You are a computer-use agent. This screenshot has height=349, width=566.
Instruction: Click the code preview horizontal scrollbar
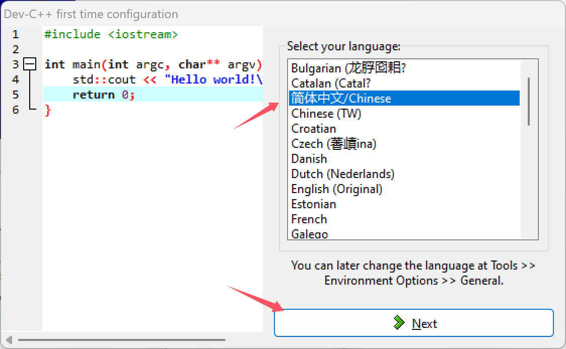122,339
